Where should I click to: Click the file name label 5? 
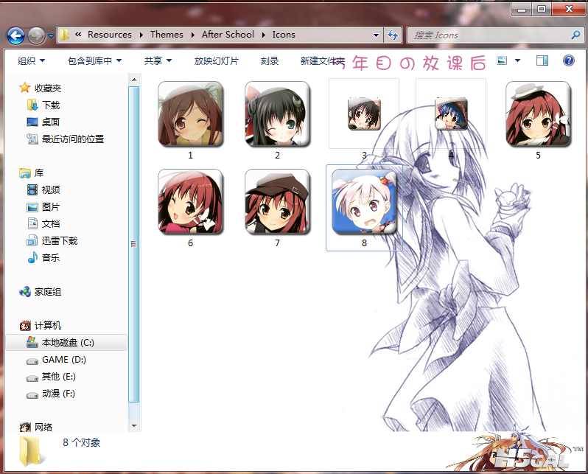[538, 156]
